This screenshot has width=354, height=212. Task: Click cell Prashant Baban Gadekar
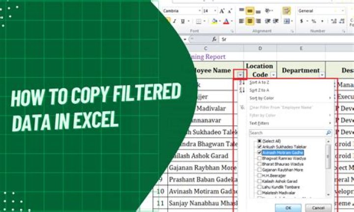click(x=203, y=180)
